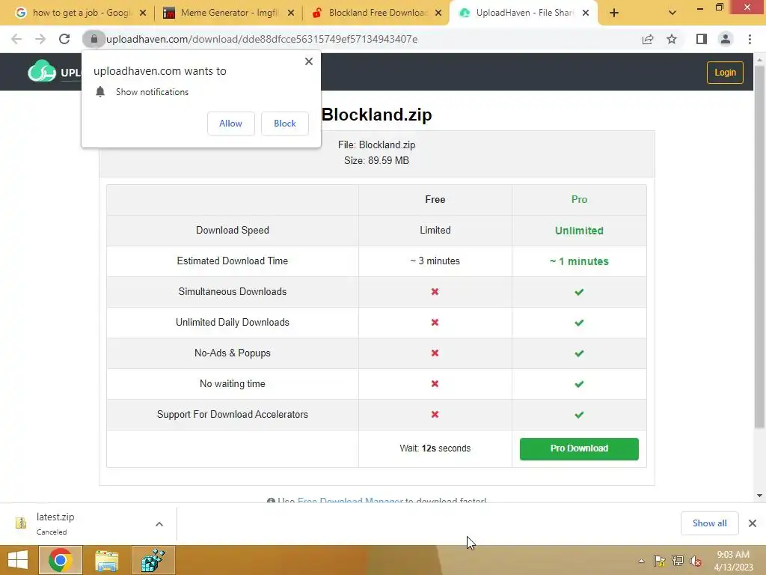Open the Chrome profile icon
The width and height of the screenshot is (766, 575).
(726, 39)
